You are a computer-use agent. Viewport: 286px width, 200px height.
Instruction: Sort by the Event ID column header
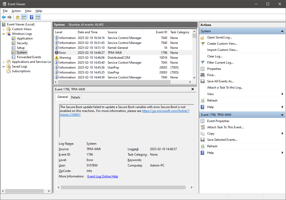coord(155,32)
